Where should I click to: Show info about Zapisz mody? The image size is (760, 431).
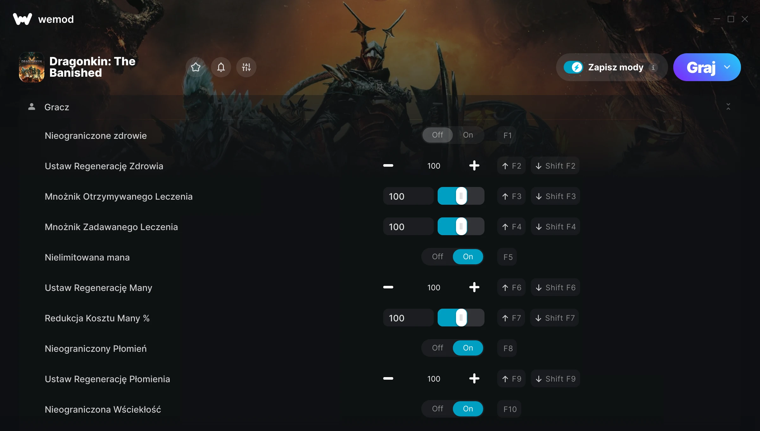click(653, 68)
